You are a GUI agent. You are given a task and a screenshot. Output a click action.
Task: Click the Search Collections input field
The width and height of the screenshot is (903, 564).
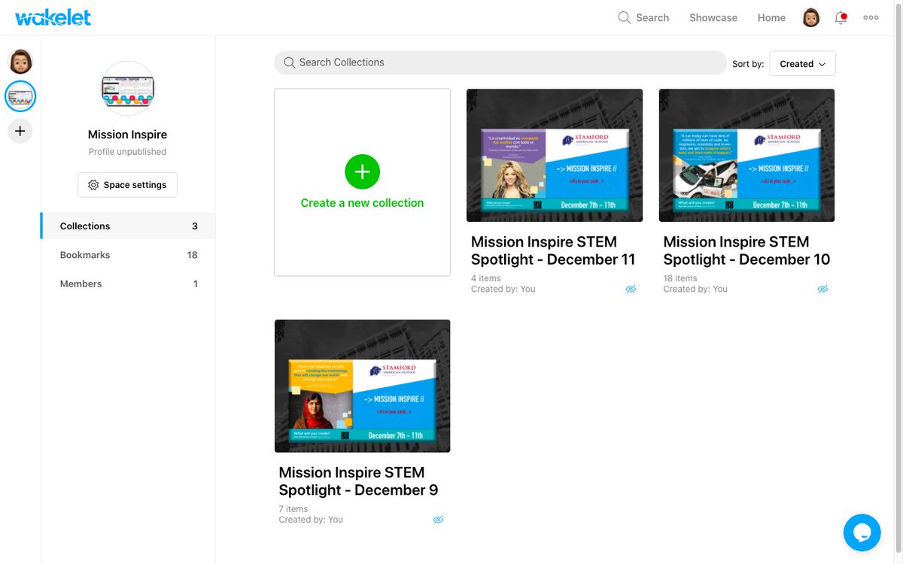pyautogui.click(x=500, y=62)
